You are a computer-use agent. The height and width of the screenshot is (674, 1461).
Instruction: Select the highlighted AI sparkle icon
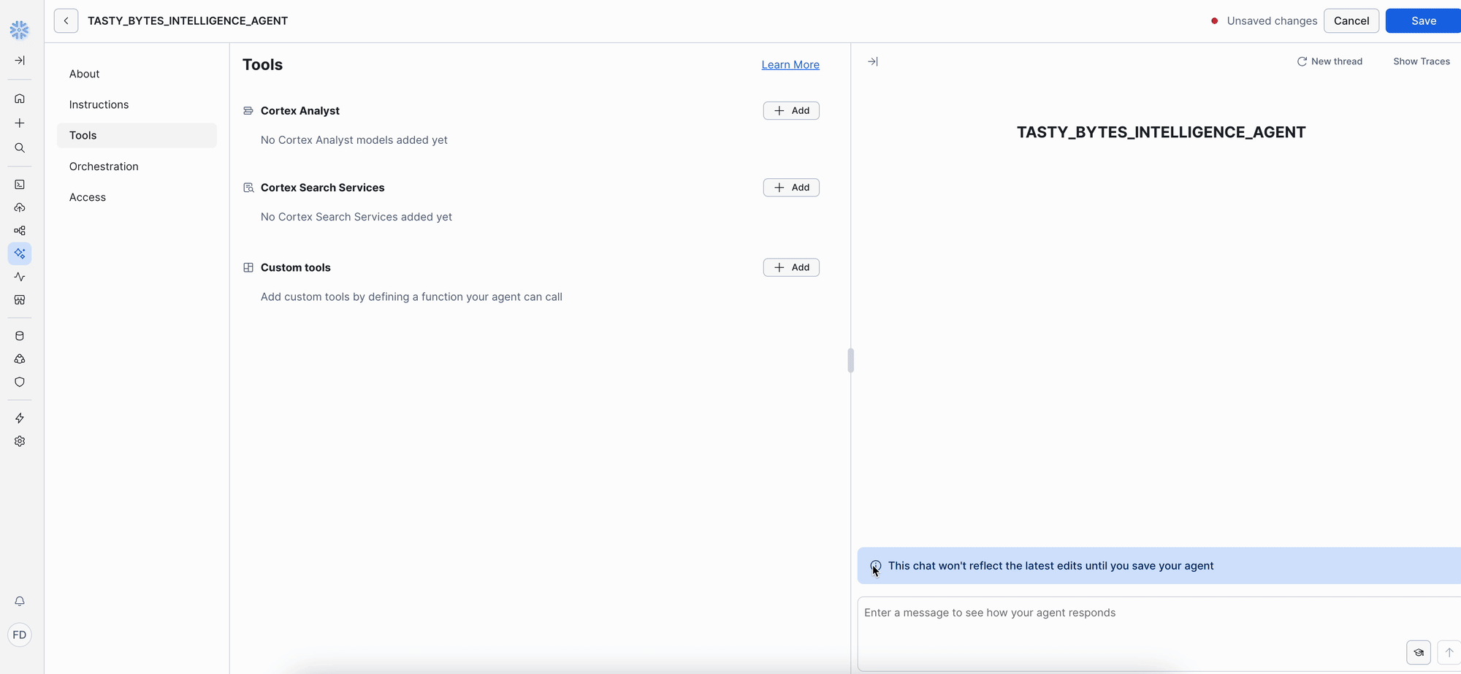pyautogui.click(x=20, y=253)
